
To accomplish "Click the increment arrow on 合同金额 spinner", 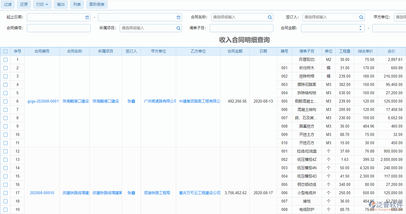I will 360,26.
